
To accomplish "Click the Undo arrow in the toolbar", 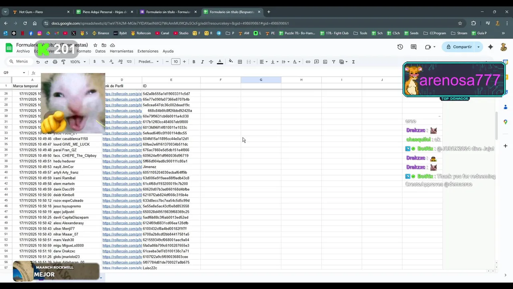I will pyautogui.click(x=38, y=62).
